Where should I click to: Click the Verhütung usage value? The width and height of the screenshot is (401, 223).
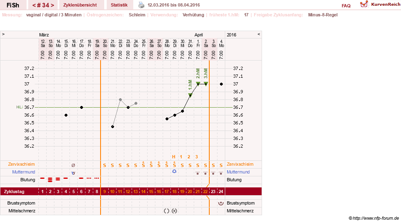click(x=193, y=15)
